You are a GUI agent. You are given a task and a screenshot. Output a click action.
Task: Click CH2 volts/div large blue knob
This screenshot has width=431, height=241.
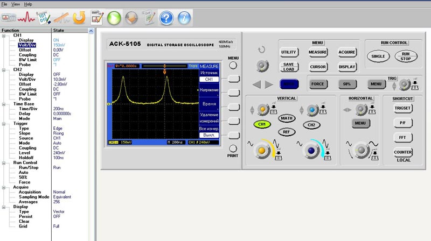point(311,151)
